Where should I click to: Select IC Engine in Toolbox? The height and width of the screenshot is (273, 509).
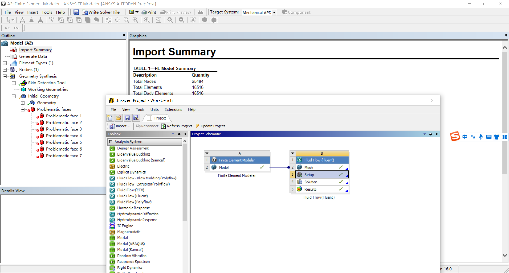125,226
